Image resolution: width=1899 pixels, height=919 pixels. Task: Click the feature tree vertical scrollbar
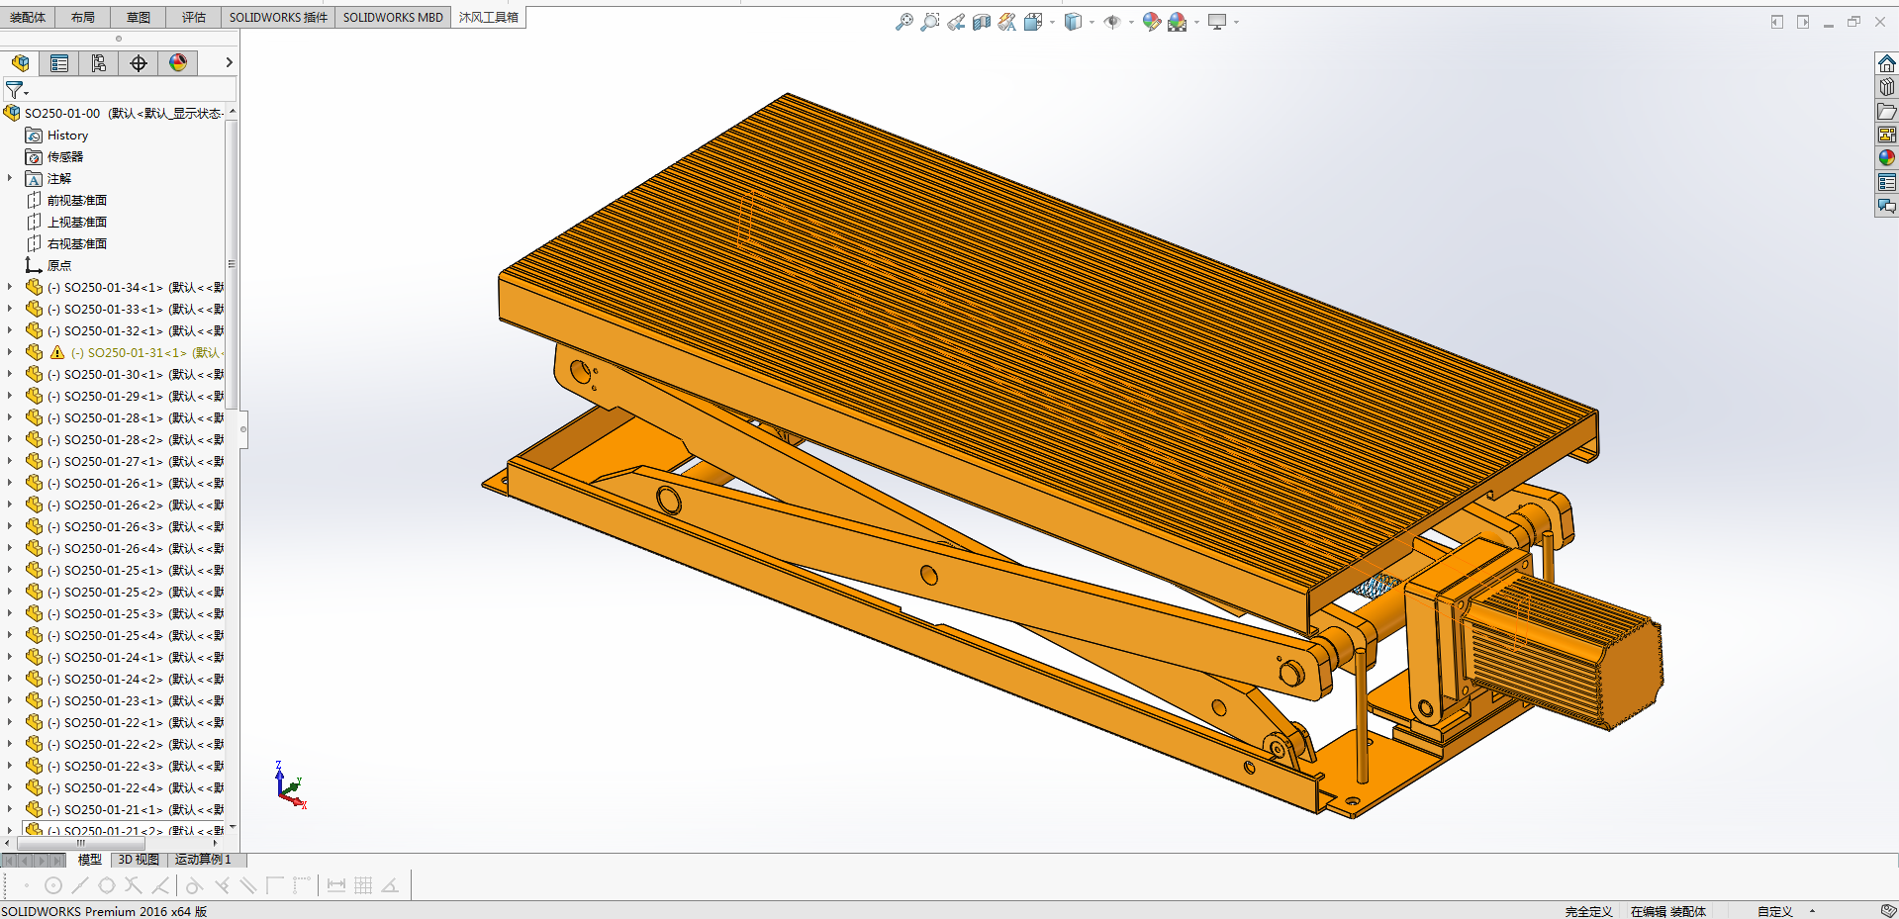(x=232, y=263)
